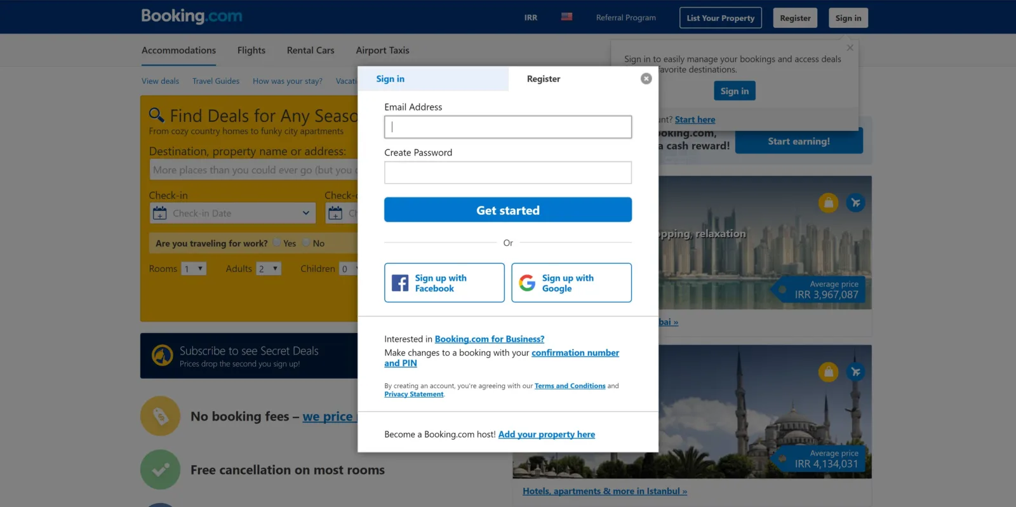Click the Get started button
This screenshot has width=1016, height=507.
[508, 210]
